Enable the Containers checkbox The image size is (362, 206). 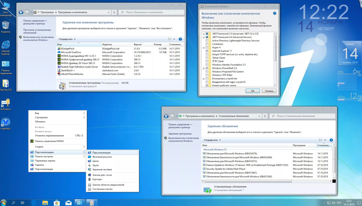click(x=207, y=44)
